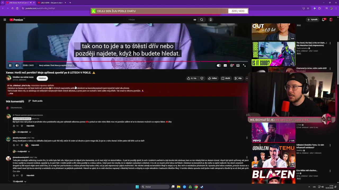The height and width of the screenshot is (190, 339).
Task: Click the Hledat search field
Action: click(160, 20)
